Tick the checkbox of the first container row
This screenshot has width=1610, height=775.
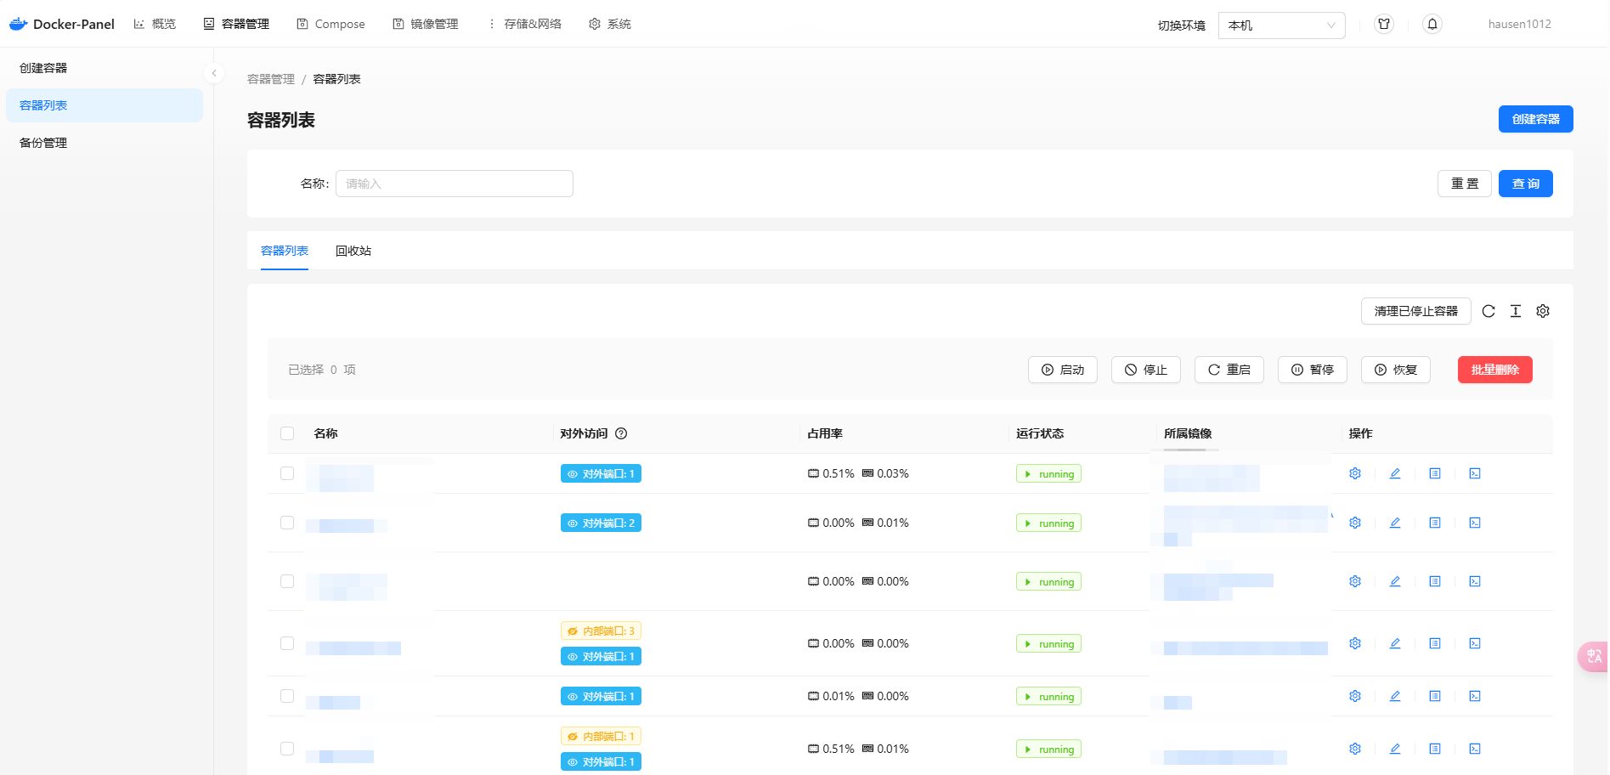click(x=287, y=473)
